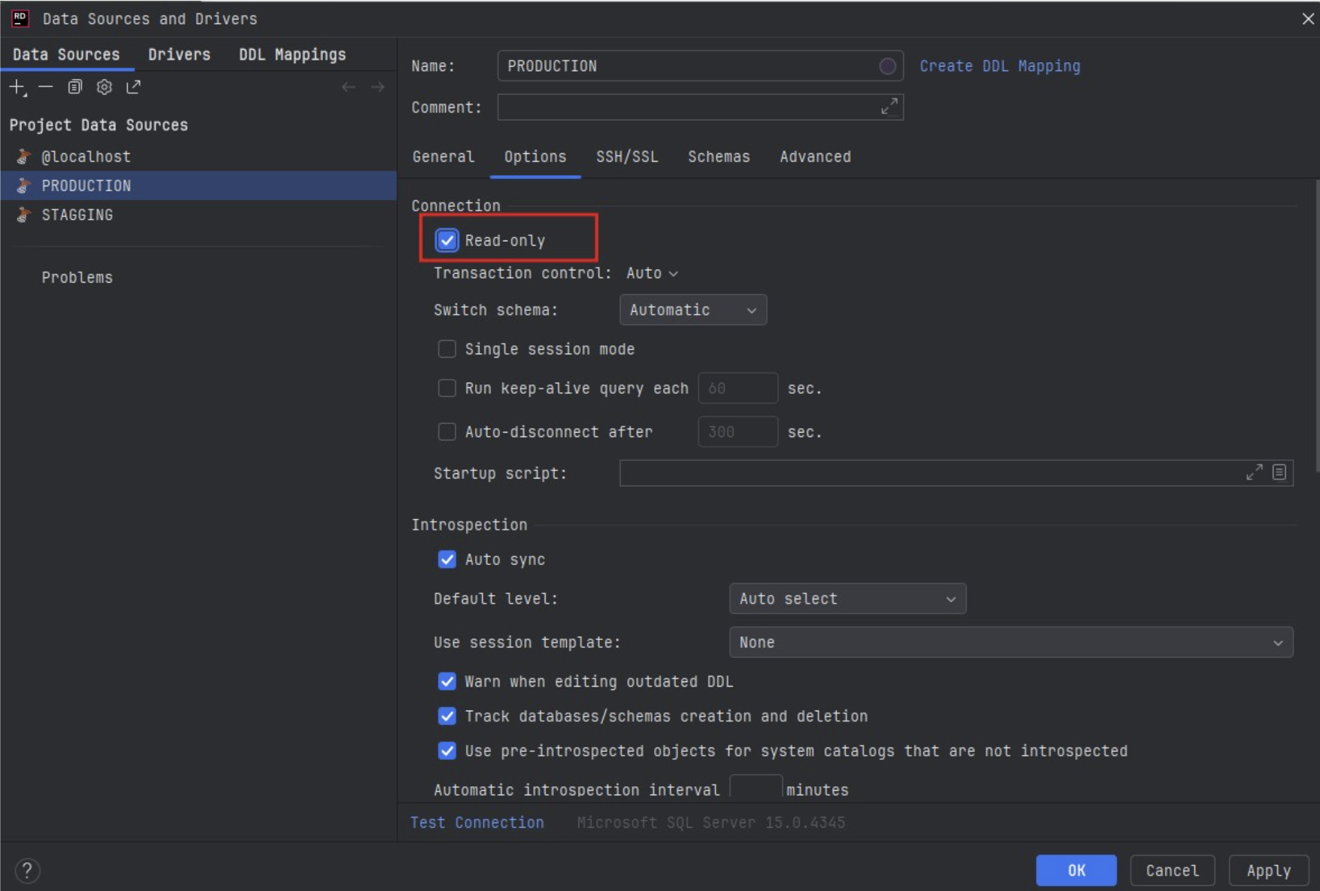
Task: Open the Use session template dropdown
Action: tap(1011, 642)
